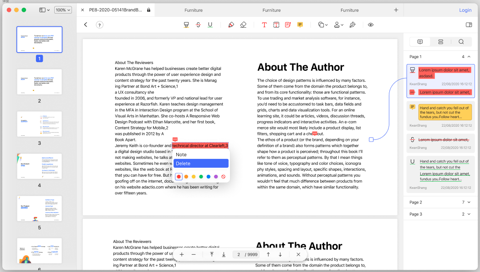
Task: Click the help question mark button
Action: (100, 25)
